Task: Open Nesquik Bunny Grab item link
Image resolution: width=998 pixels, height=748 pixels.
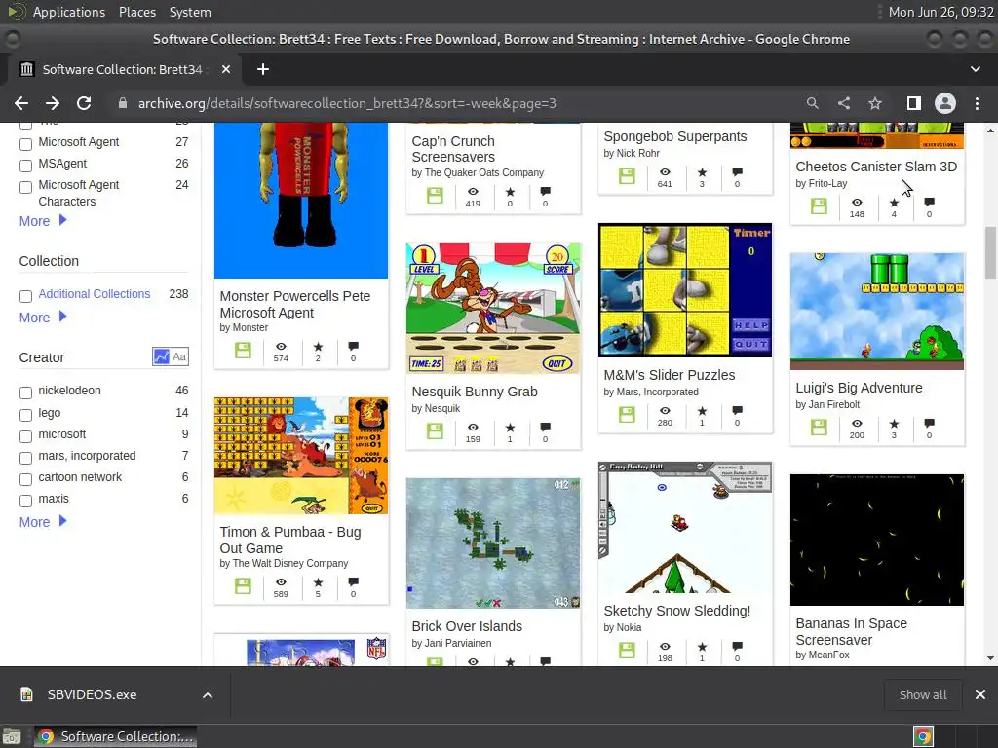Action: [x=475, y=392]
